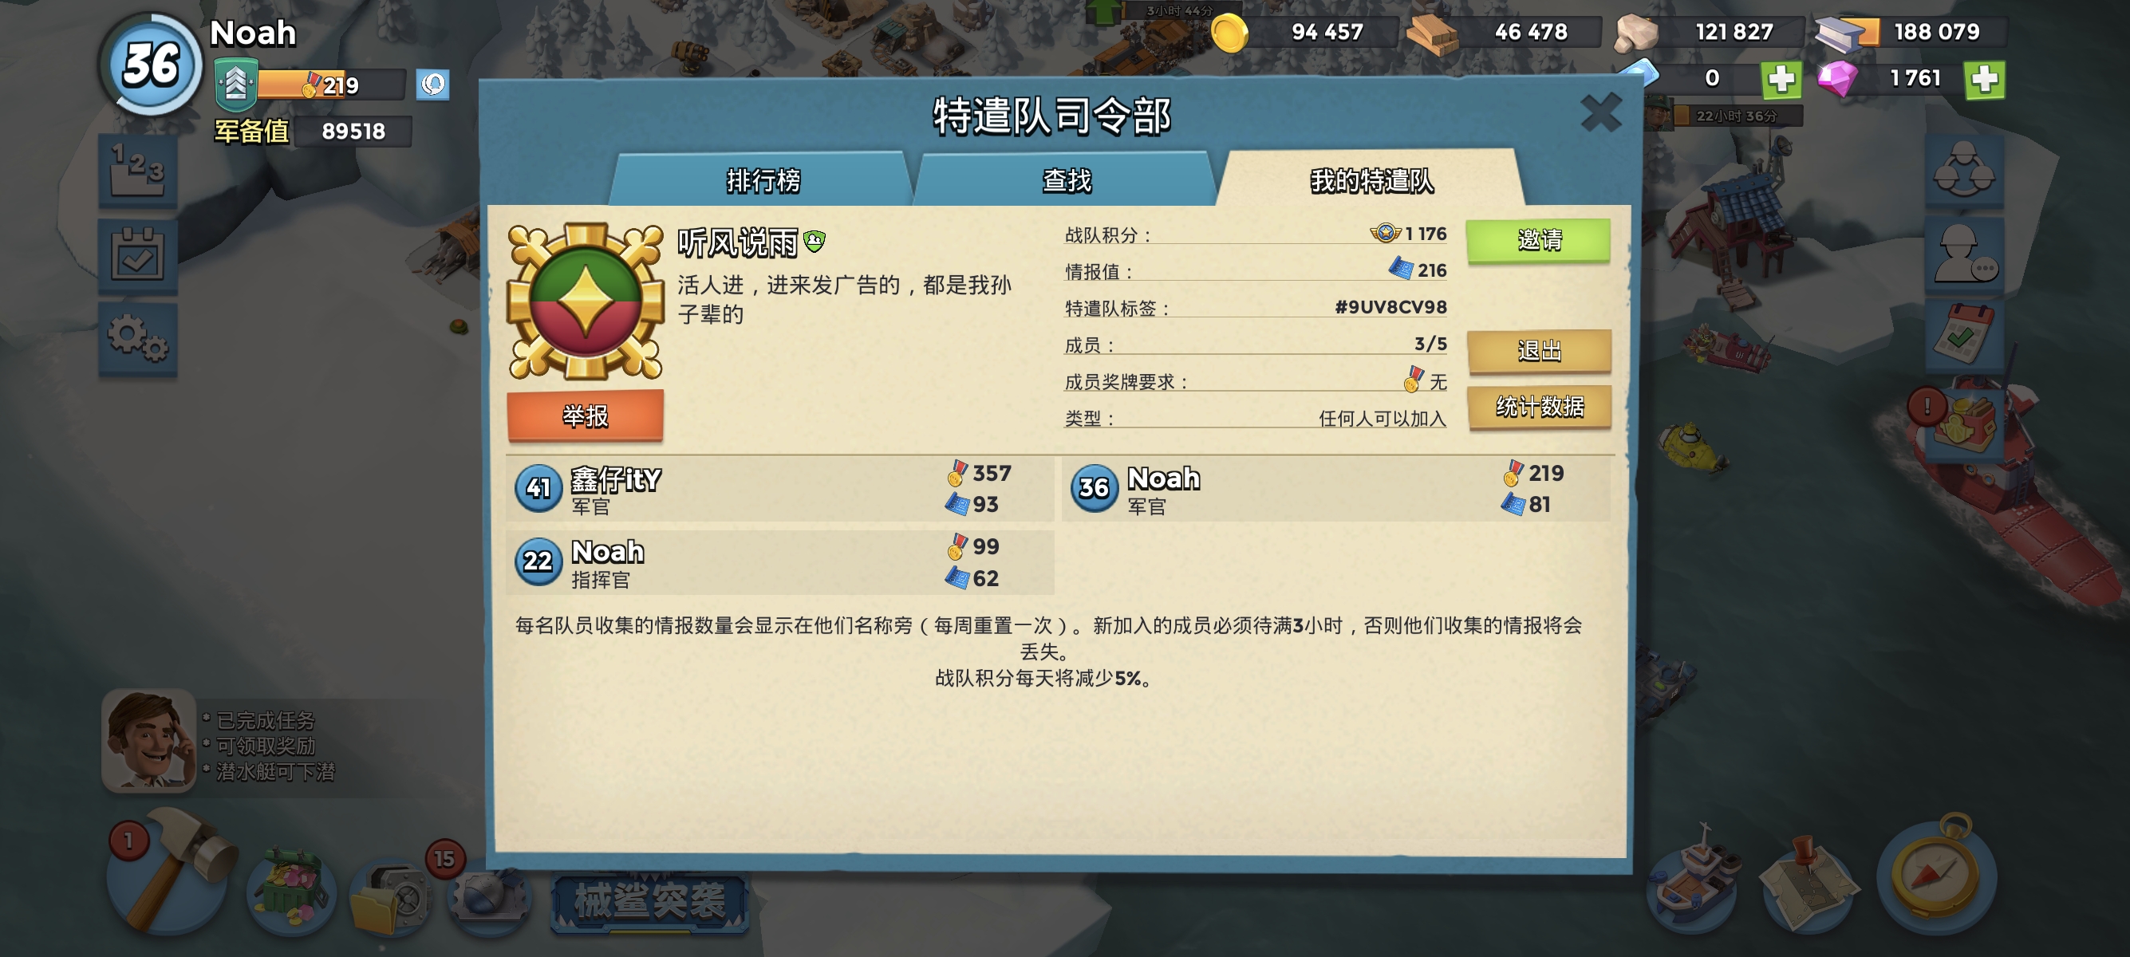Click the green 邀请 button
This screenshot has width=2130, height=957.
pyautogui.click(x=1538, y=240)
